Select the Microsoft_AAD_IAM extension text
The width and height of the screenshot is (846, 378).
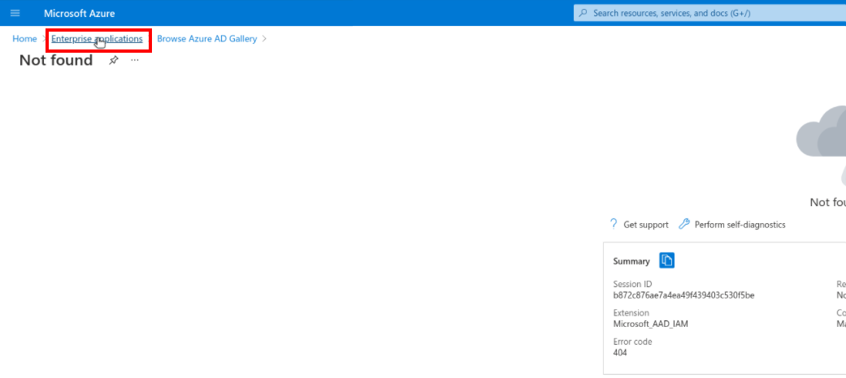[x=651, y=324]
